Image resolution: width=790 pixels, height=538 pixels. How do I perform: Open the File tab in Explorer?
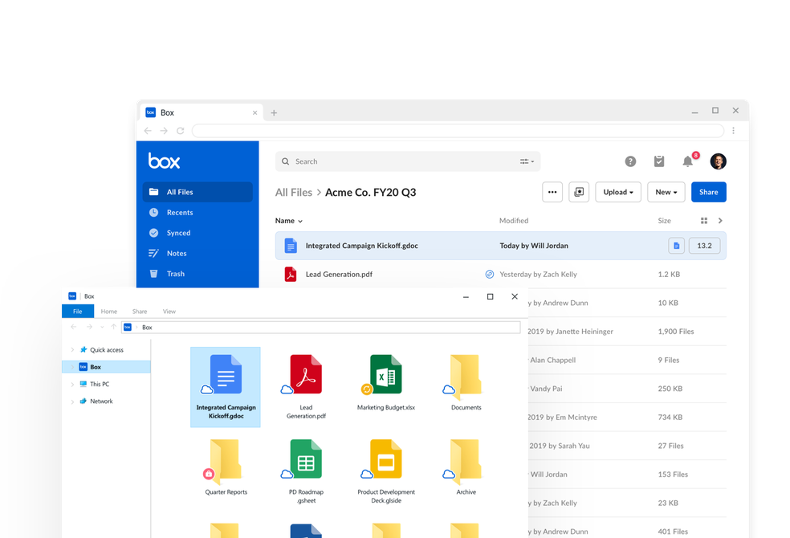pyautogui.click(x=78, y=312)
